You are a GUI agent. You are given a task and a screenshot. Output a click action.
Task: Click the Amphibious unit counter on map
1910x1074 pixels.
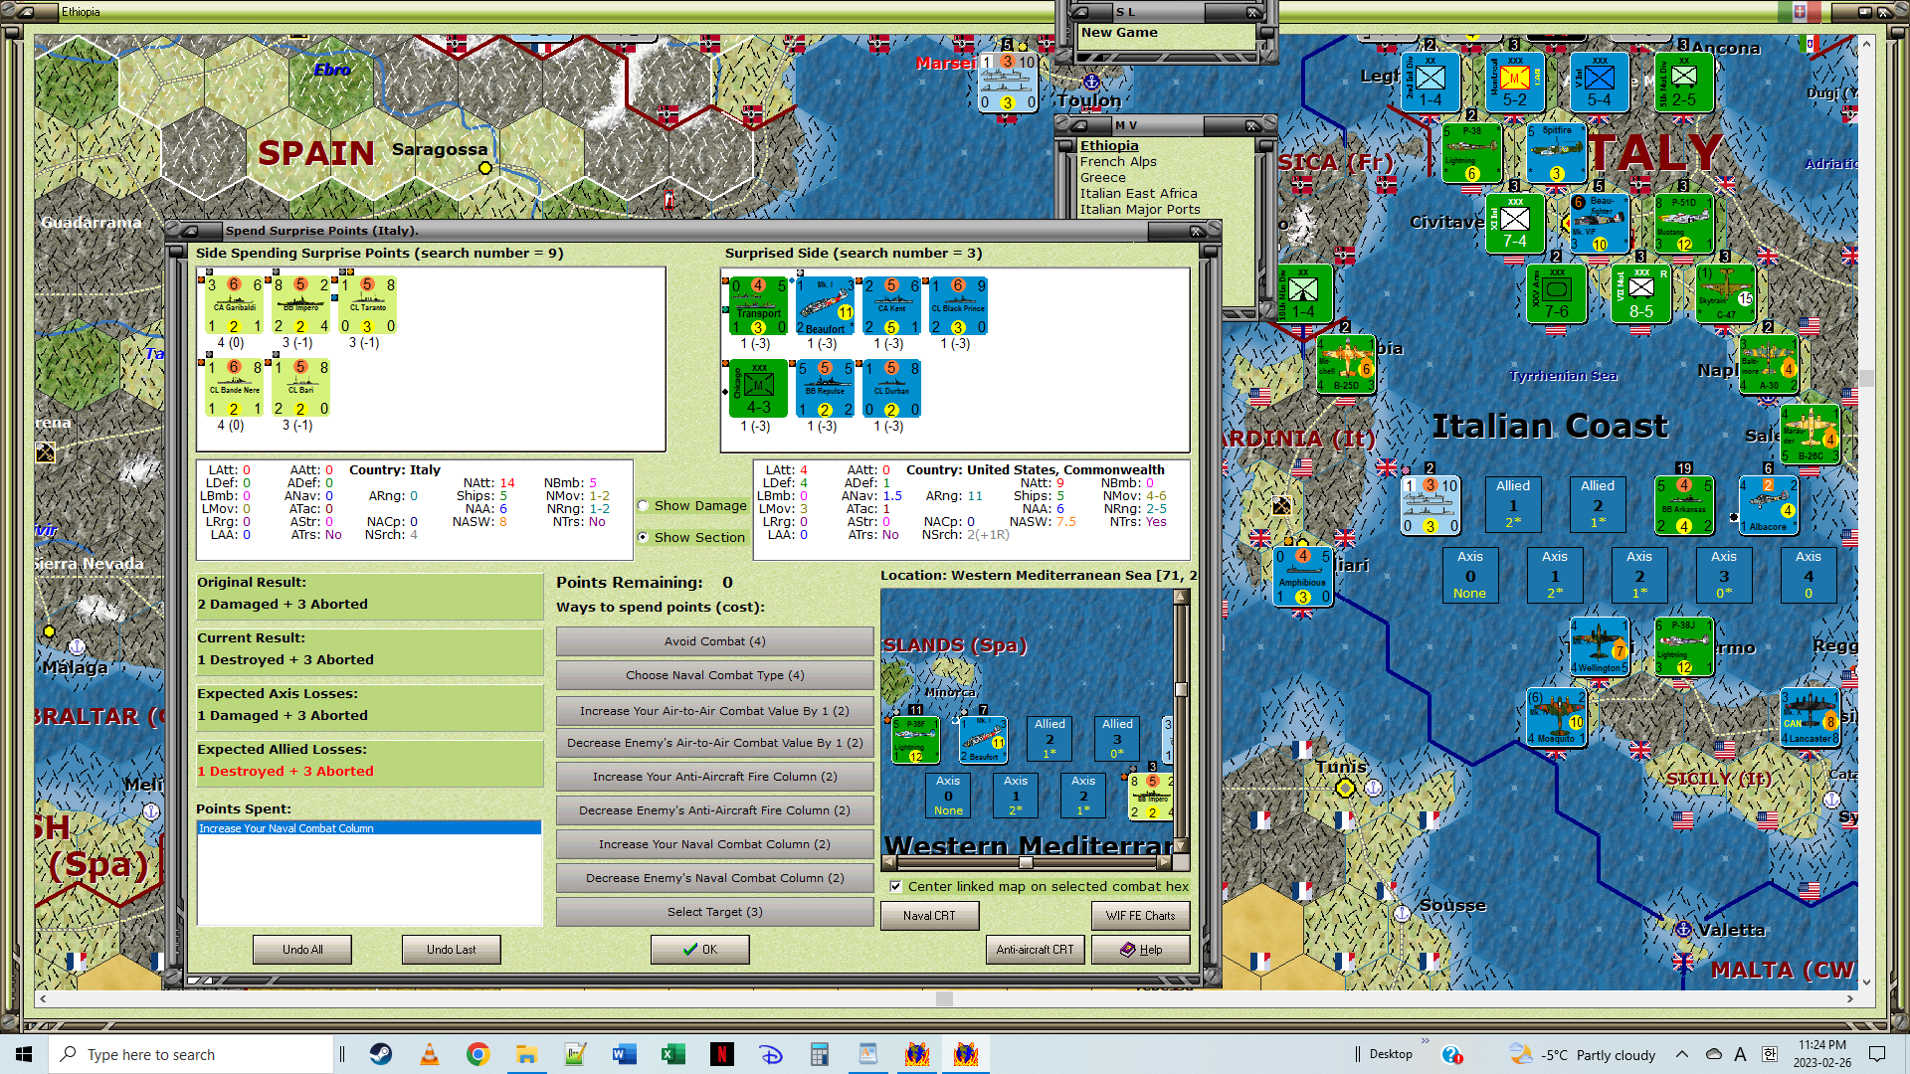[1303, 577]
